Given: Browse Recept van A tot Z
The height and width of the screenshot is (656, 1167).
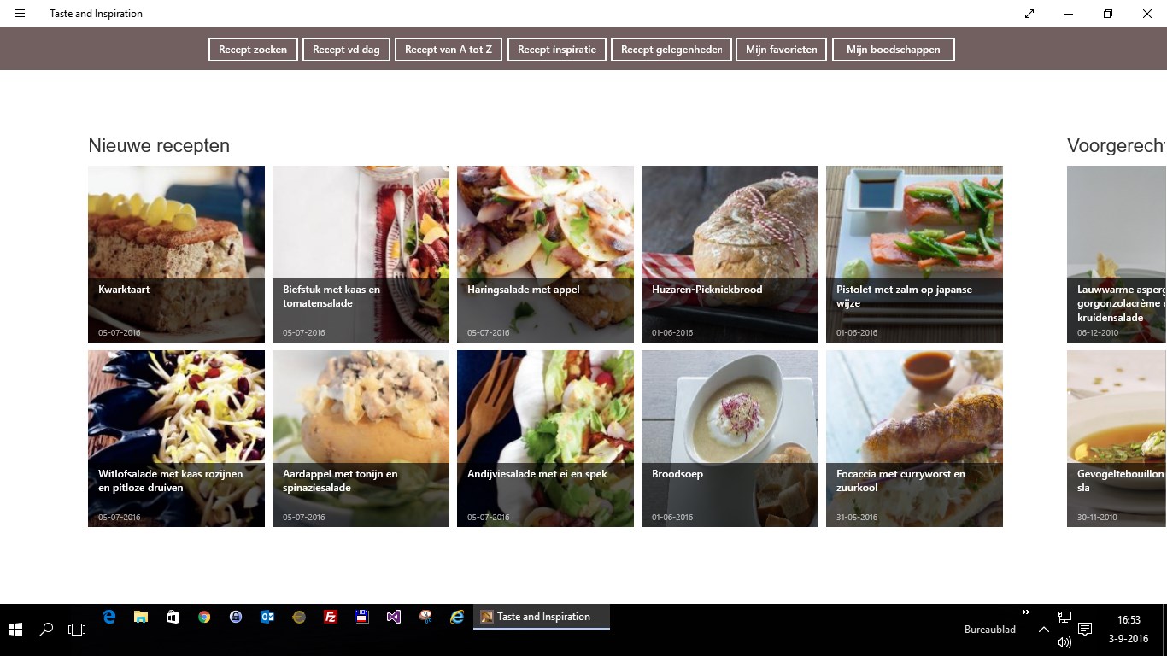Looking at the screenshot, I should point(449,50).
